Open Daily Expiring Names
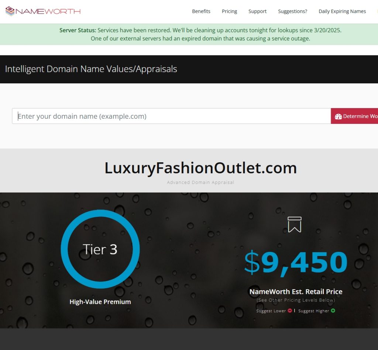The height and width of the screenshot is (350, 378). [342, 11]
